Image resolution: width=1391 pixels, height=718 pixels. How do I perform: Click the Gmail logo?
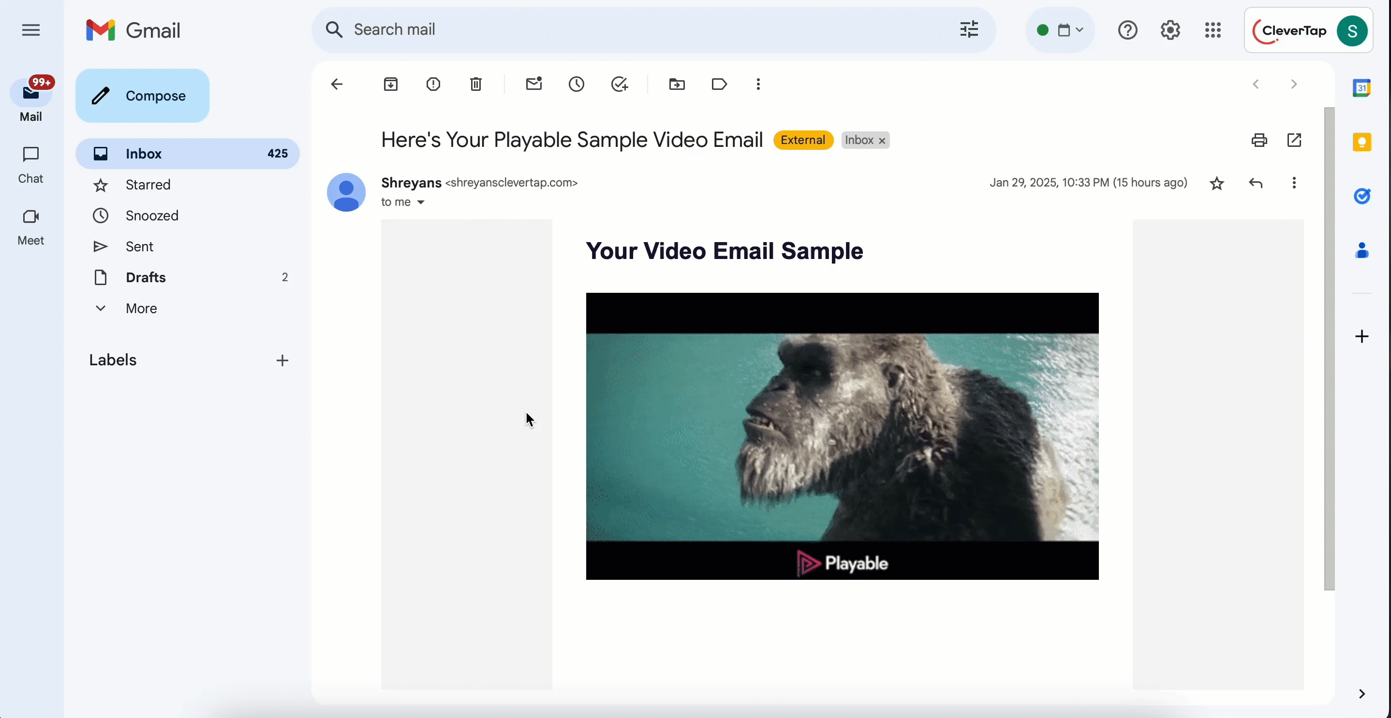click(133, 30)
